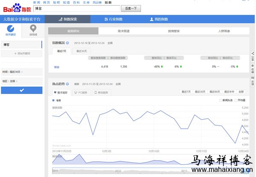Click the 2011 marker on timeline range bar
Image resolution: width=256 pixels, height=177 pixels.
coord(55,171)
